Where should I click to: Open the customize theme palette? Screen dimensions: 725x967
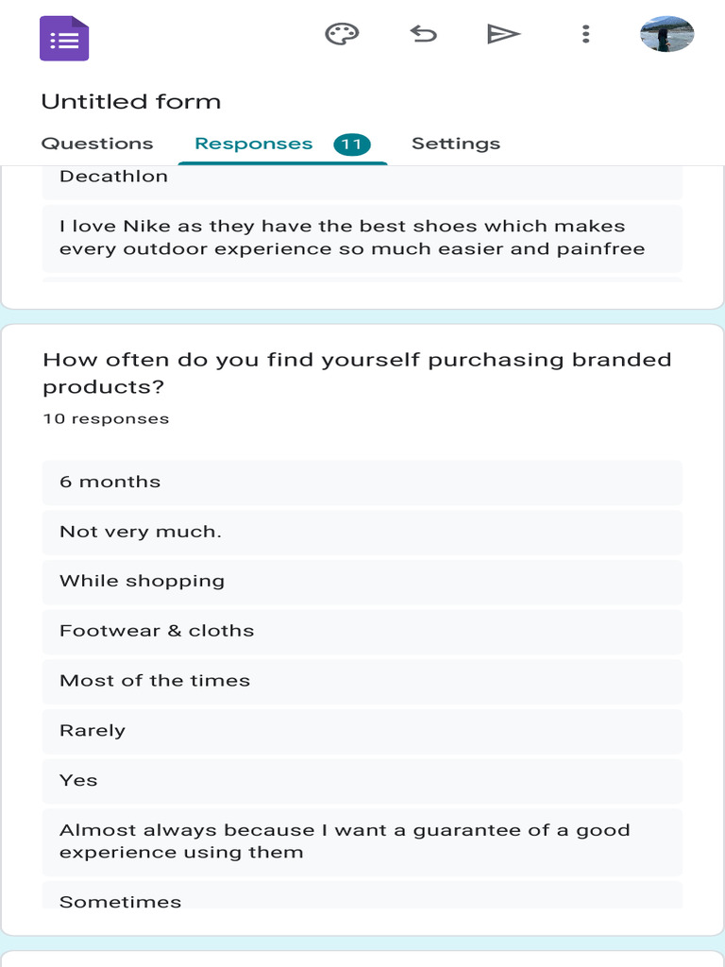[x=342, y=35]
